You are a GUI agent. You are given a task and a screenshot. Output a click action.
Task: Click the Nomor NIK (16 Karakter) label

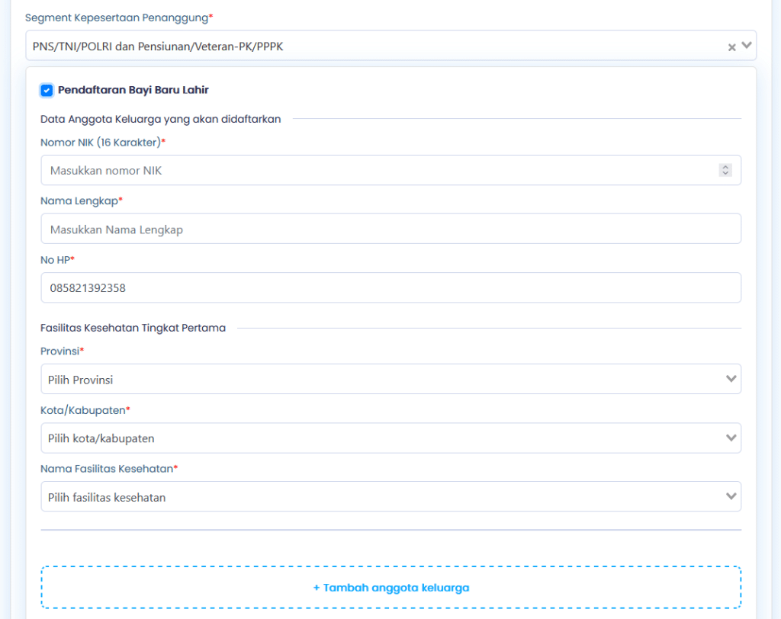click(x=102, y=143)
